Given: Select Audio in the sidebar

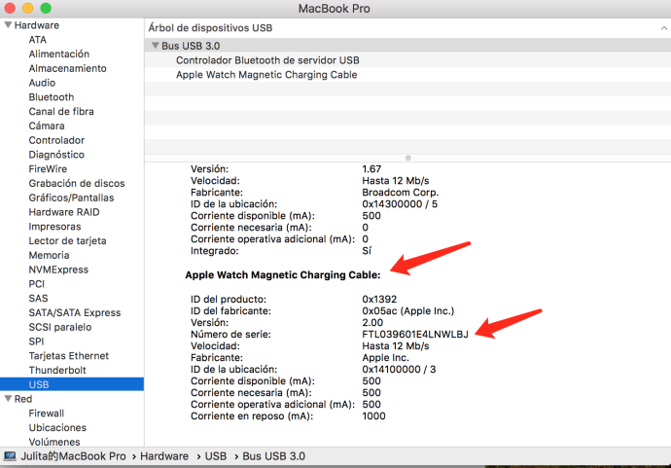Looking at the screenshot, I should [x=42, y=83].
